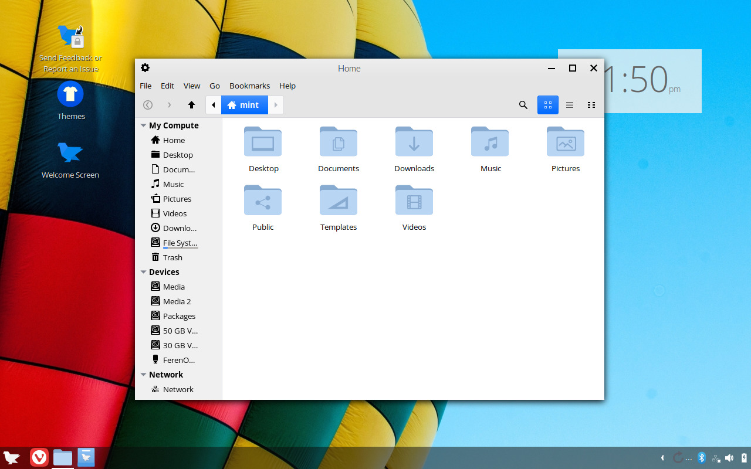Click the Bluetooth icon in system tray
Image resolution: width=751 pixels, height=469 pixels.
pyautogui.click(x=701, y=457)
